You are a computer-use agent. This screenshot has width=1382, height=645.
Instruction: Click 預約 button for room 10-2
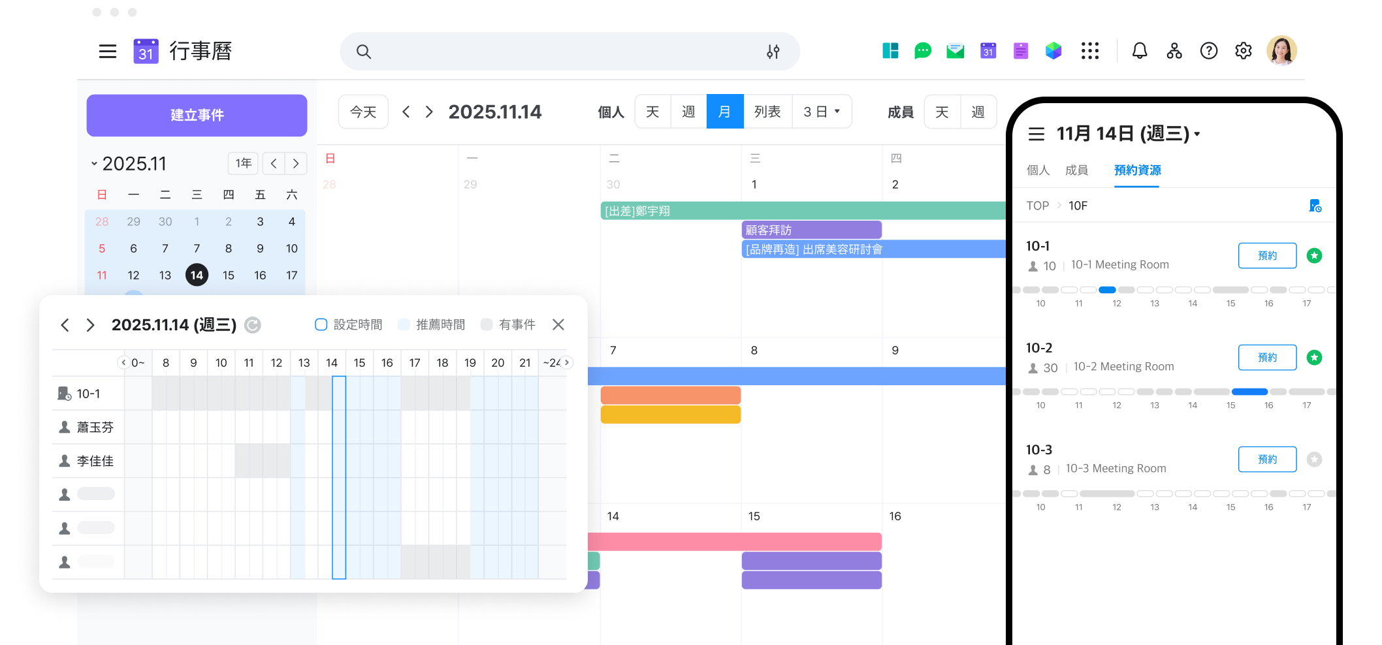[x=1266, y=358]
